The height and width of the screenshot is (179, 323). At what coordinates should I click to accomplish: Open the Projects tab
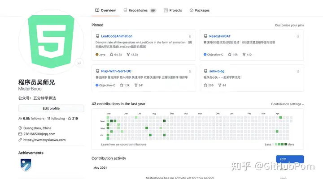click(173, 10)
